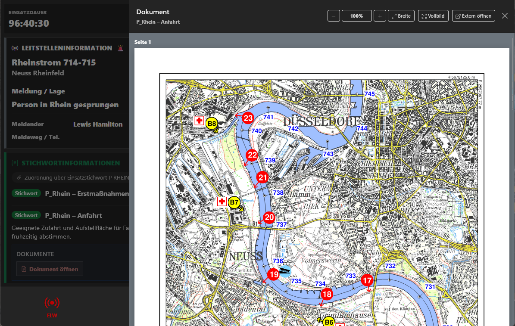Select the P_Rhein – Erstmaßnahmen keyword entry

click(x=87, y=193)
